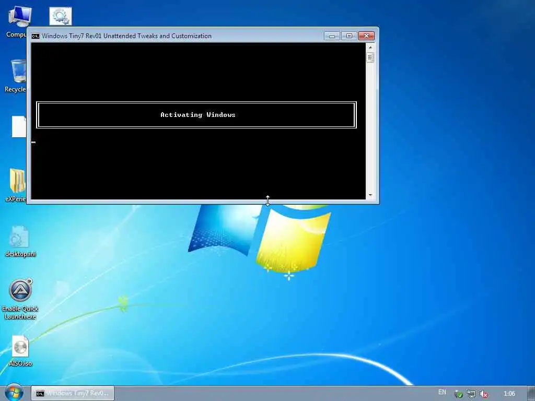Select the blank white file icon
This screenshot has height=401, width=535.
(19, 126)
